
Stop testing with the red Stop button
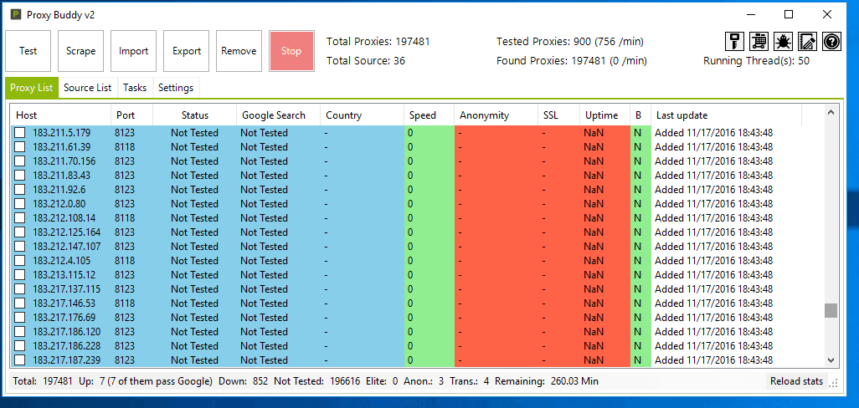point(291,51)
